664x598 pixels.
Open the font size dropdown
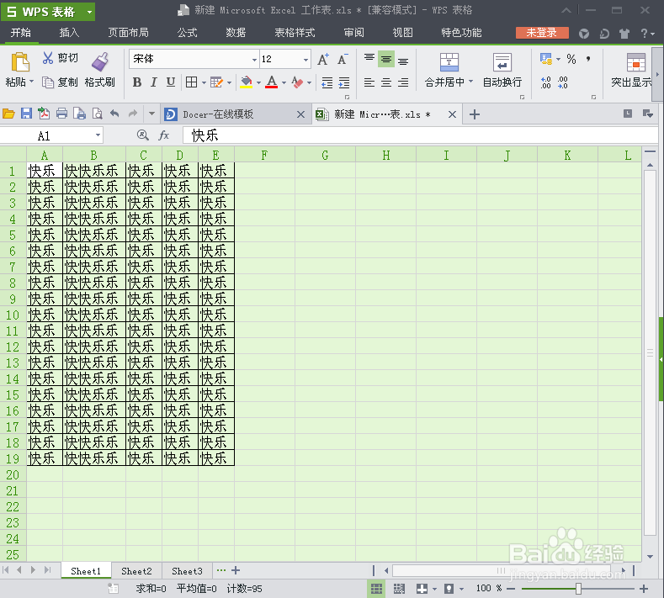click(305, 60)
